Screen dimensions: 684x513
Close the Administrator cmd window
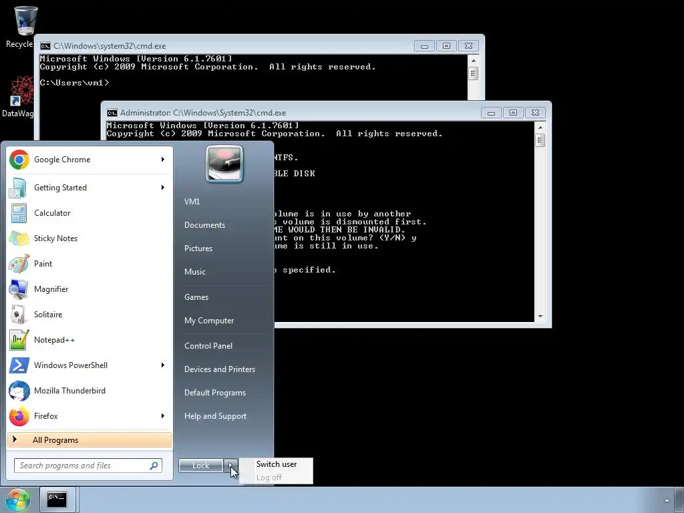pyautogui.click(x=536, y=112)
